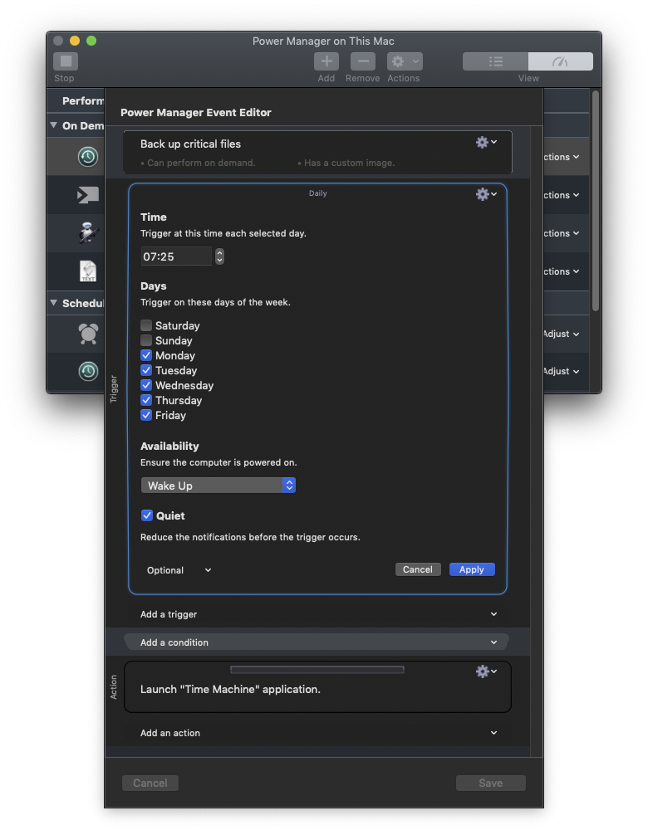Open the lower Adjust dropdown in main window

tap(561, 371)
